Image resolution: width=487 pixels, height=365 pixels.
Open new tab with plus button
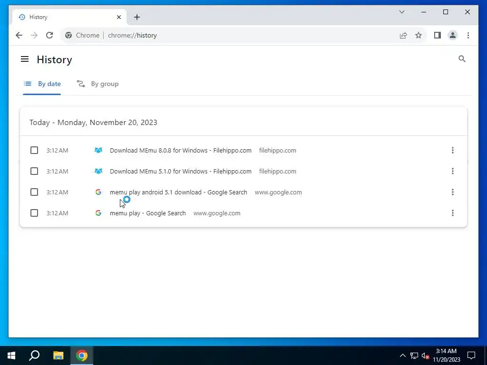click(137, 17)
